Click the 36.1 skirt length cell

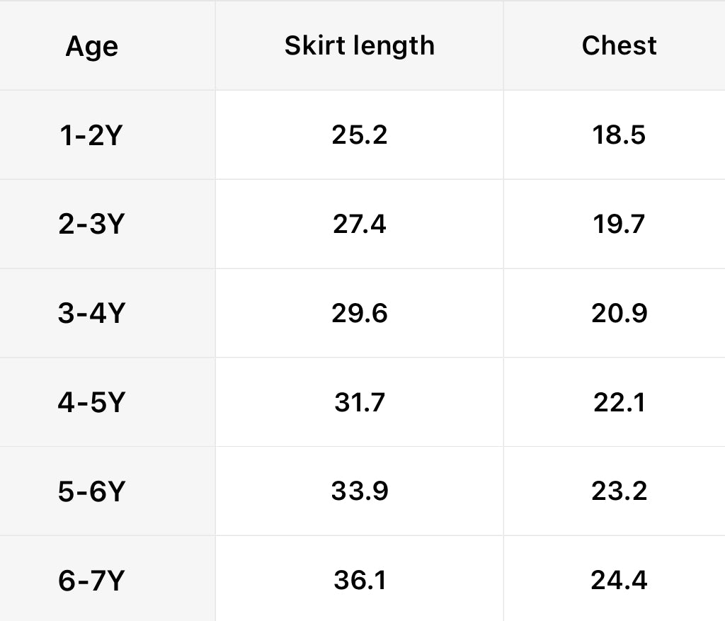359,581
